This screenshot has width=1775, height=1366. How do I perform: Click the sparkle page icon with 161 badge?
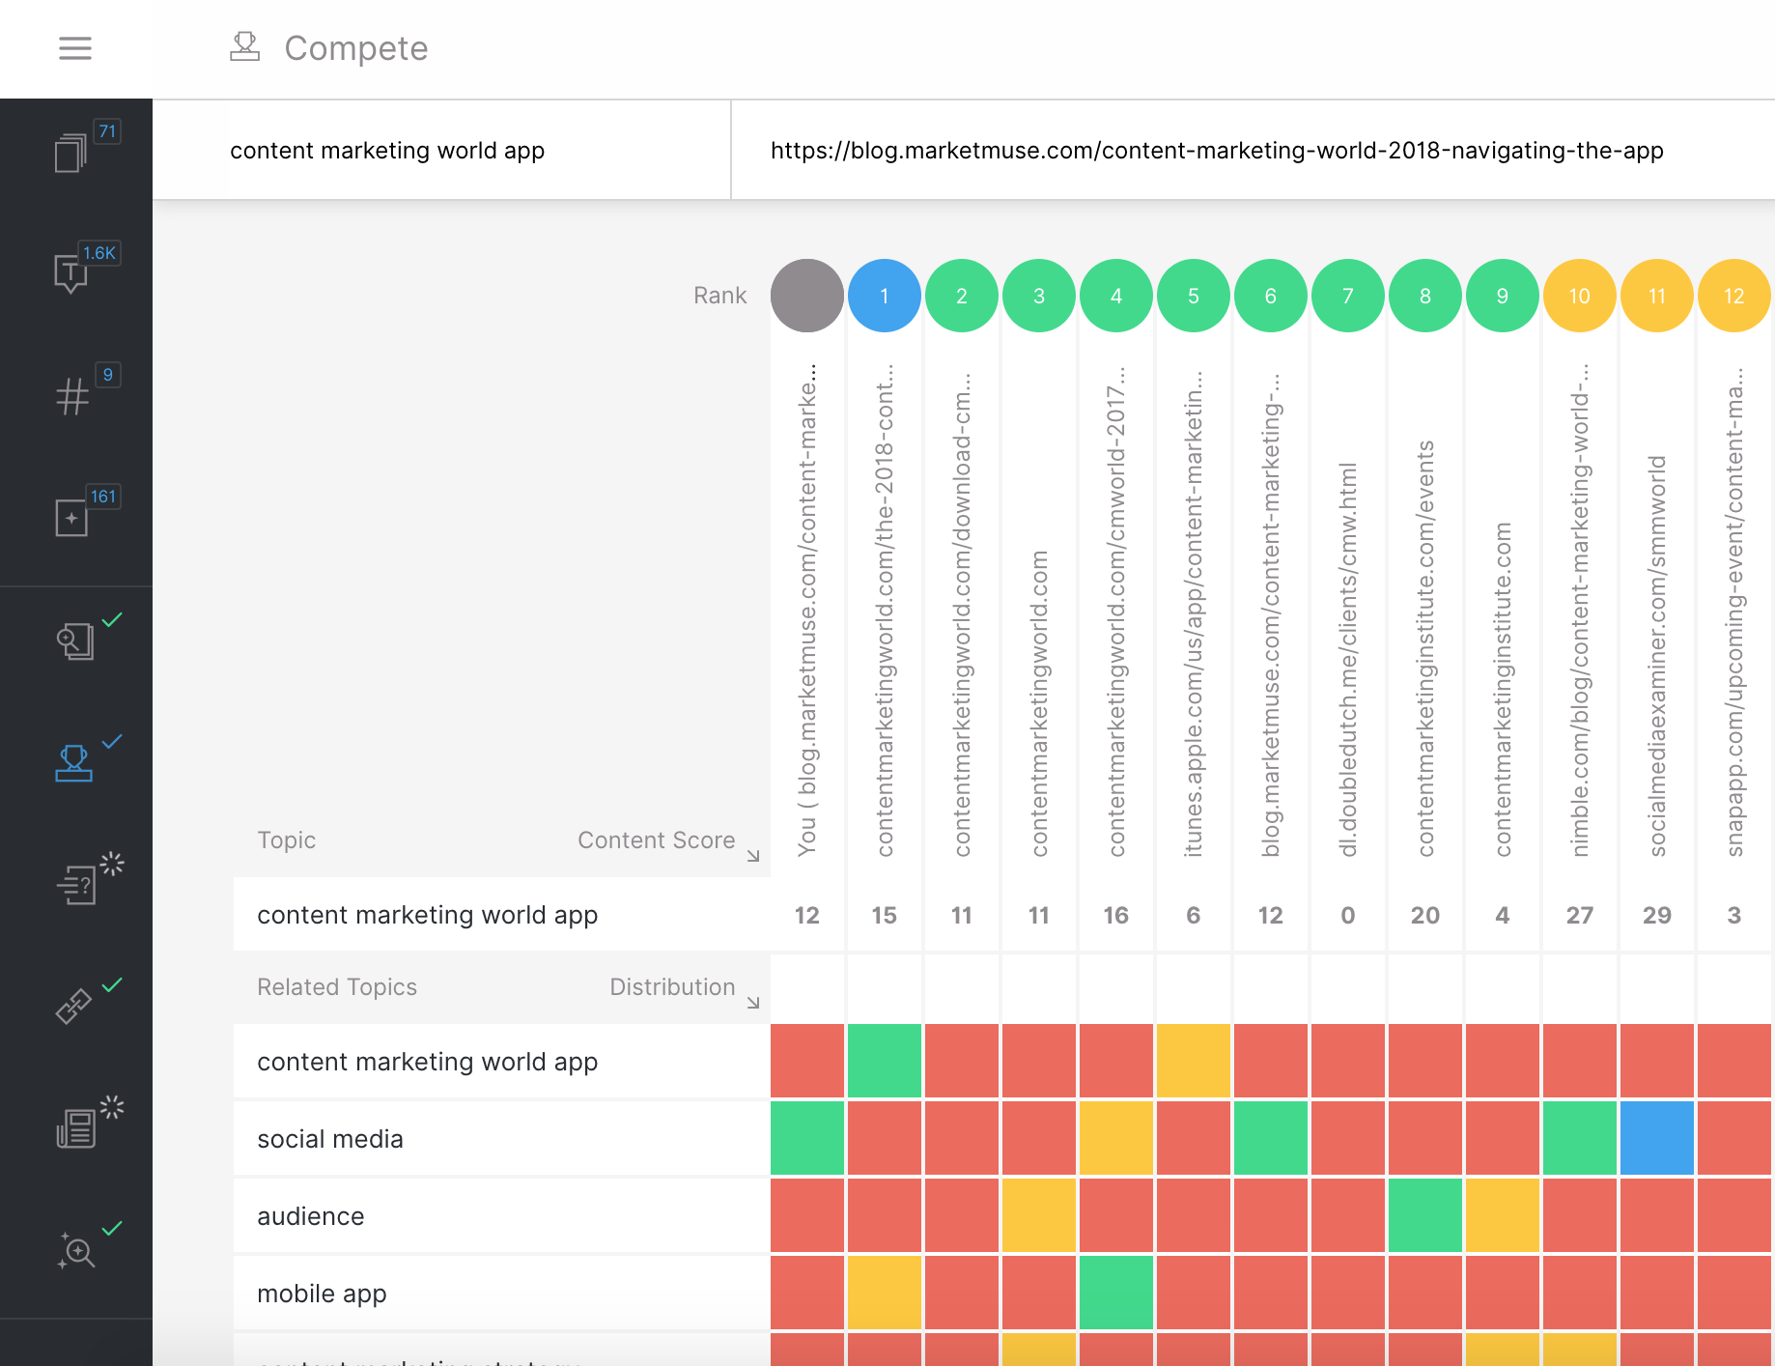click(71, 518)
